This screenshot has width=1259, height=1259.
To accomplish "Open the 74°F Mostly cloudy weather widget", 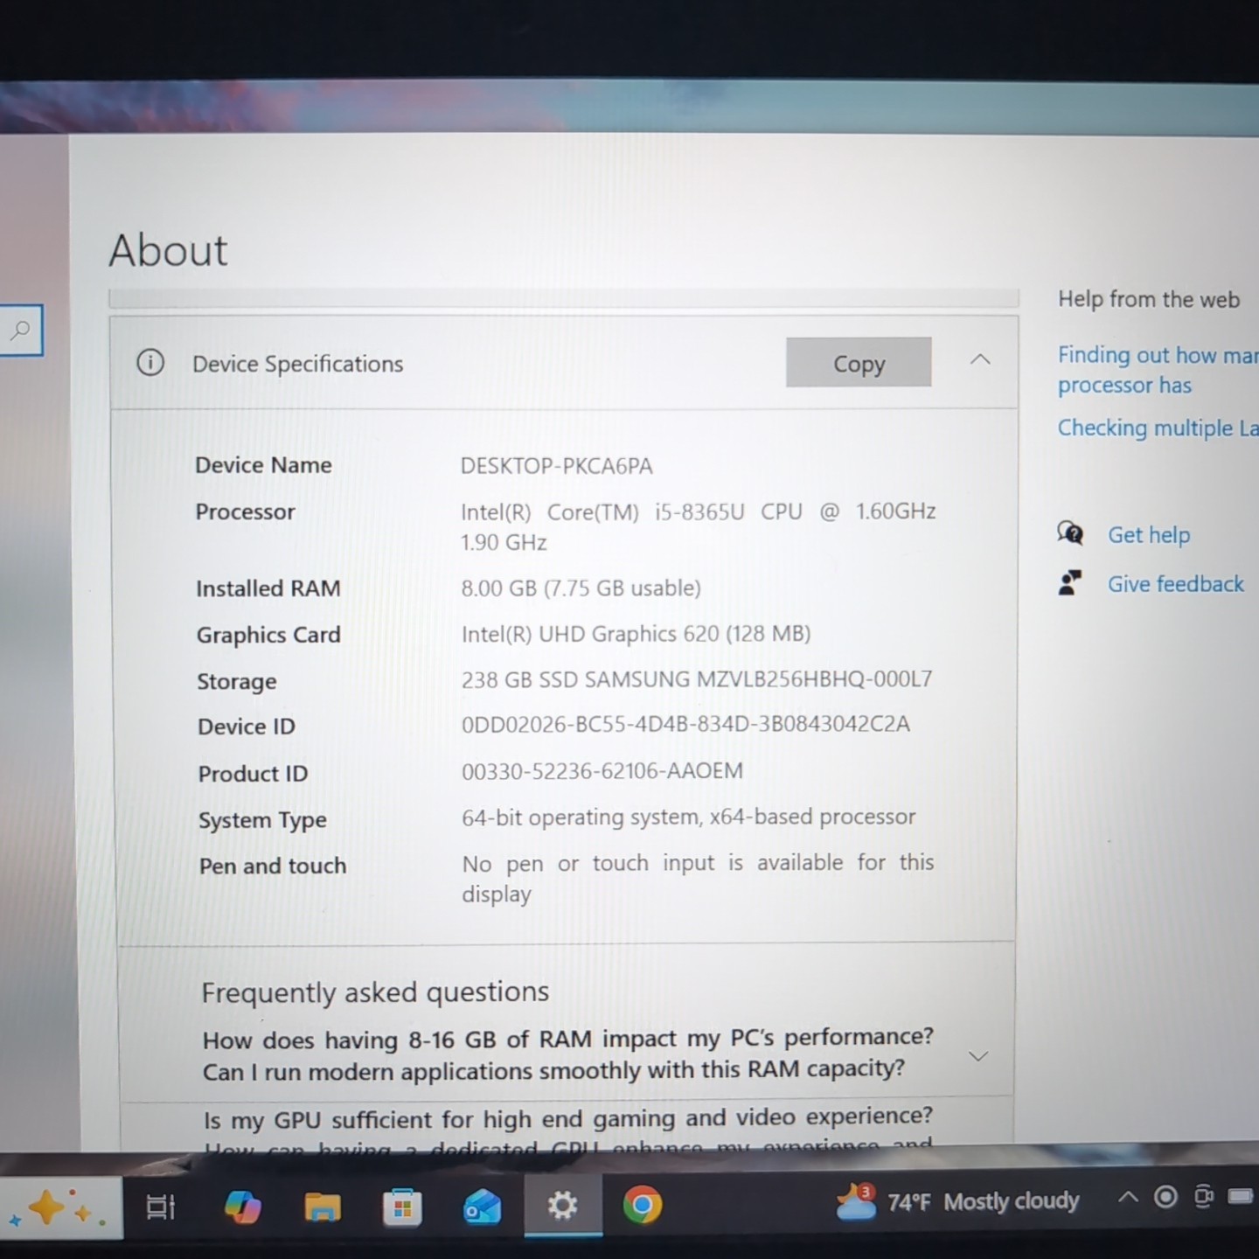I will click(x=957, y=1201).
